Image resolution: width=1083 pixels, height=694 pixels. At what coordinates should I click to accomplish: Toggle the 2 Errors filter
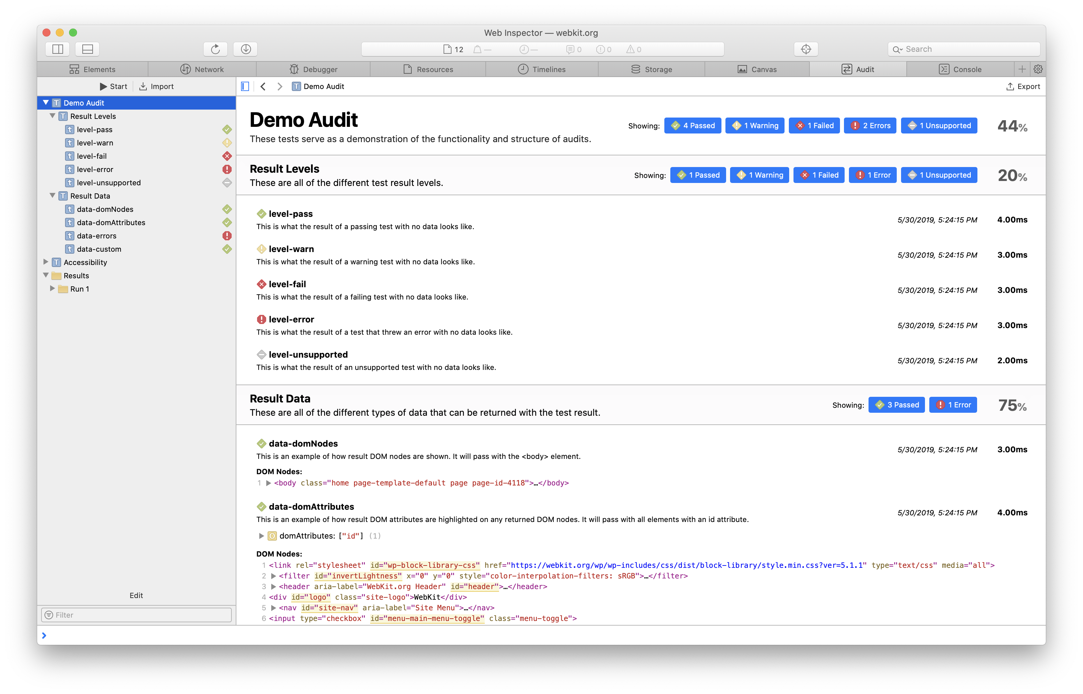(x=870, y=125)
